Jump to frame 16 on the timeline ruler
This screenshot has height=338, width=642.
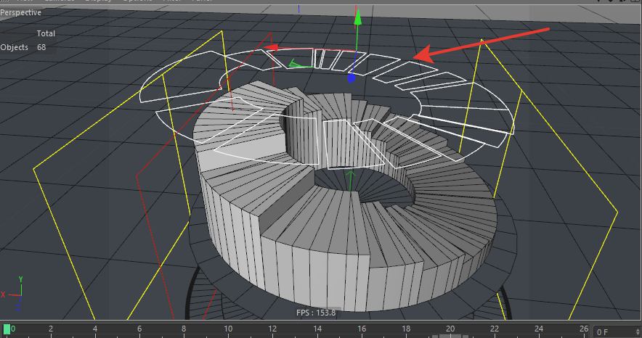[361, 329]
